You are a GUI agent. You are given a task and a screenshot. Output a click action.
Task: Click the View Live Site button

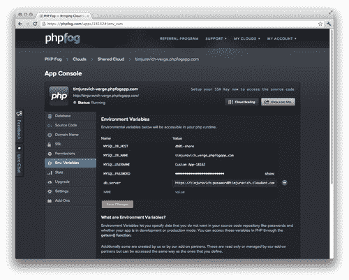[278, 102]
